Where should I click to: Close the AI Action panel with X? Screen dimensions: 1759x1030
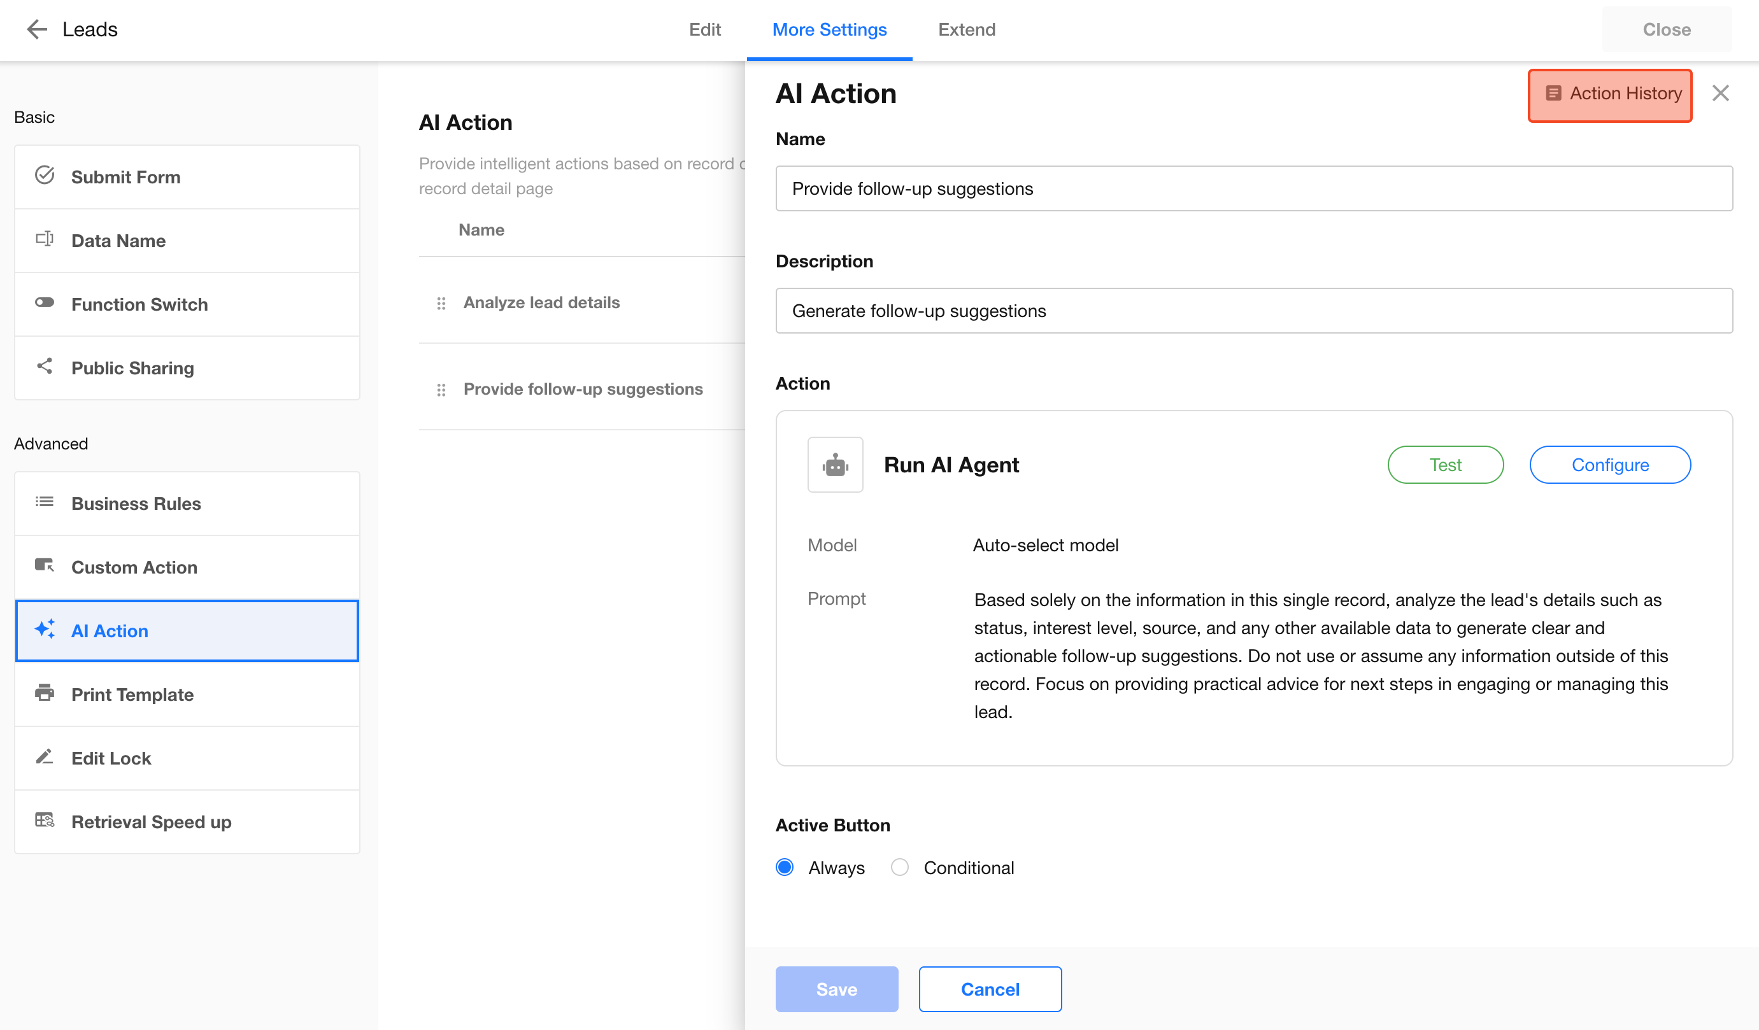tap(1720, 94)
